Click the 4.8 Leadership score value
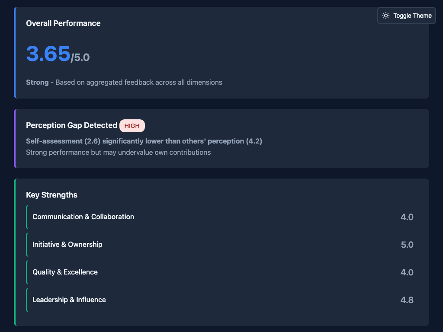 click(407, 300)
